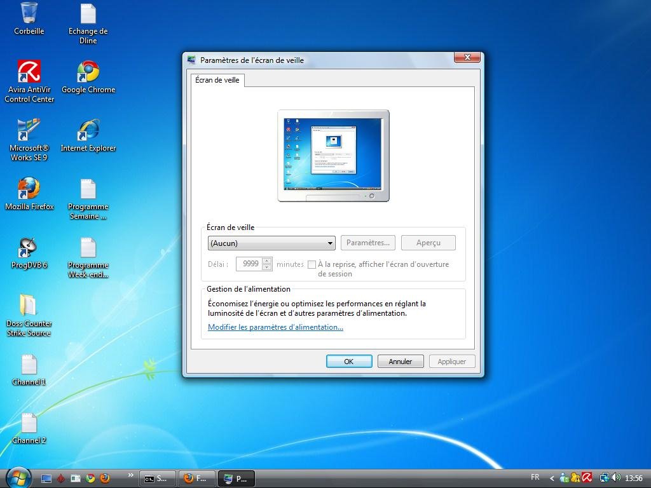
Task: Click Modifier les paramètres d'alimentation link
Action: click(275, 327)
